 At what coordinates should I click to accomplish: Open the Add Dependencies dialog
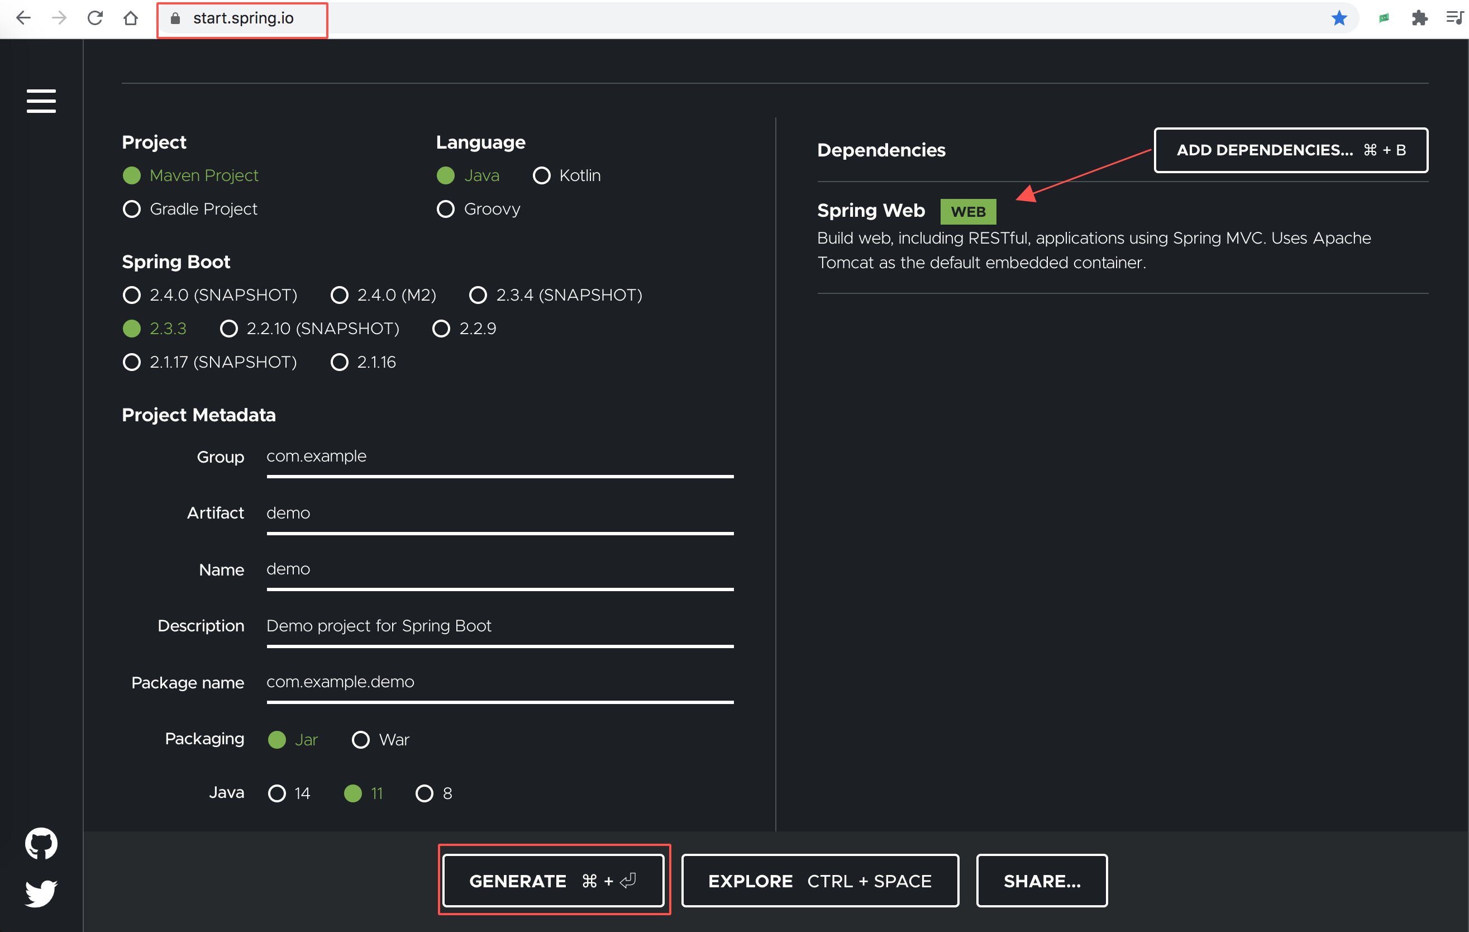[x=1290, y=150]
